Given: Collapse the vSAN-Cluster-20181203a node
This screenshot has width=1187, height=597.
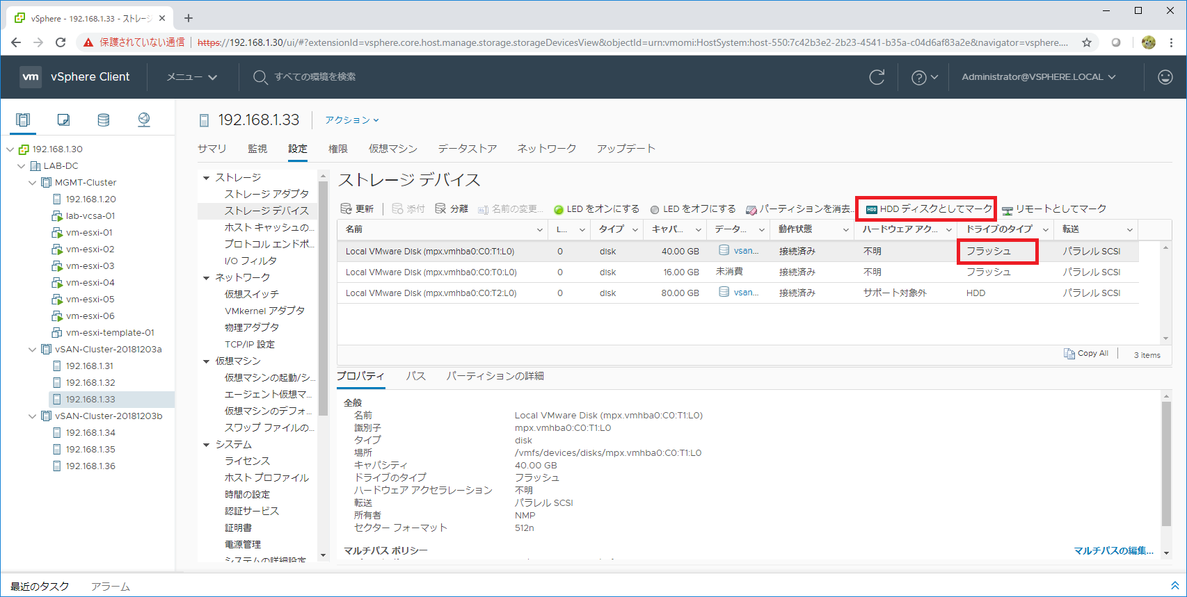Looking at the screenshot, I should click(33, 350).
